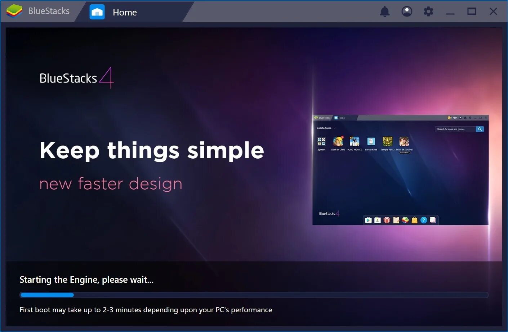Start Temple Run 2
This screenshot has width=508, height=332.
point(387,141)
